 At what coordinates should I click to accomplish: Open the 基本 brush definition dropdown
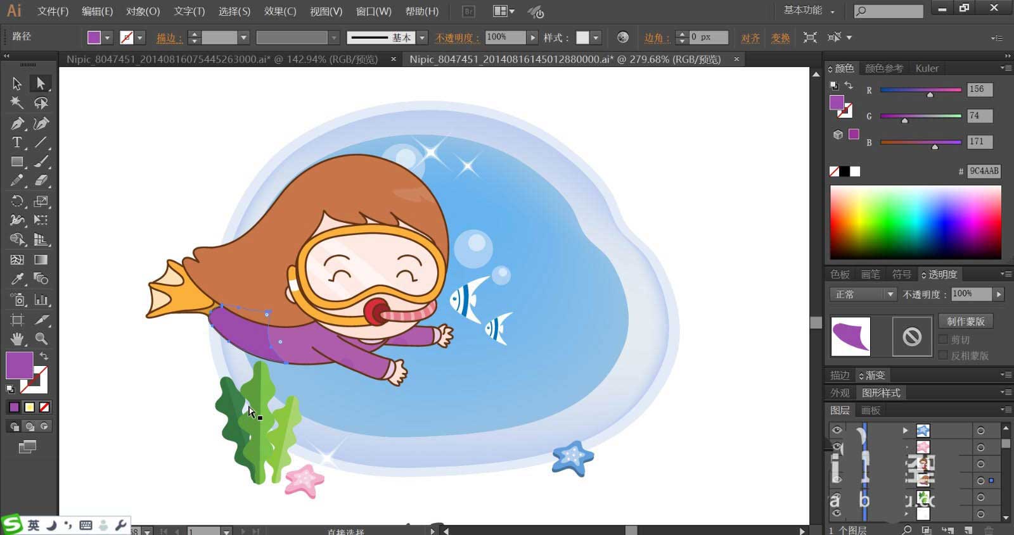(422, 38)
